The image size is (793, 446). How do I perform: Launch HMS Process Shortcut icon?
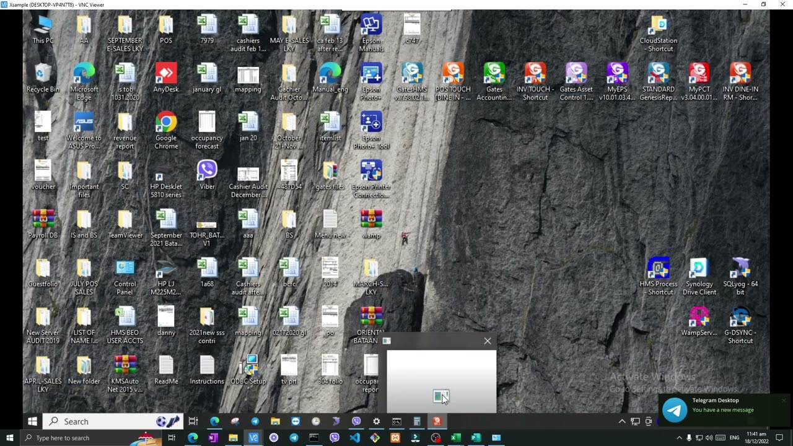coord(658,277)
